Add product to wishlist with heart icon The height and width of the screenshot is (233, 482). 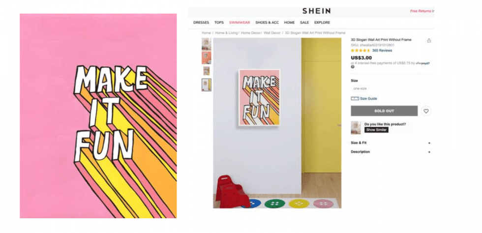(x=426, y=111)
